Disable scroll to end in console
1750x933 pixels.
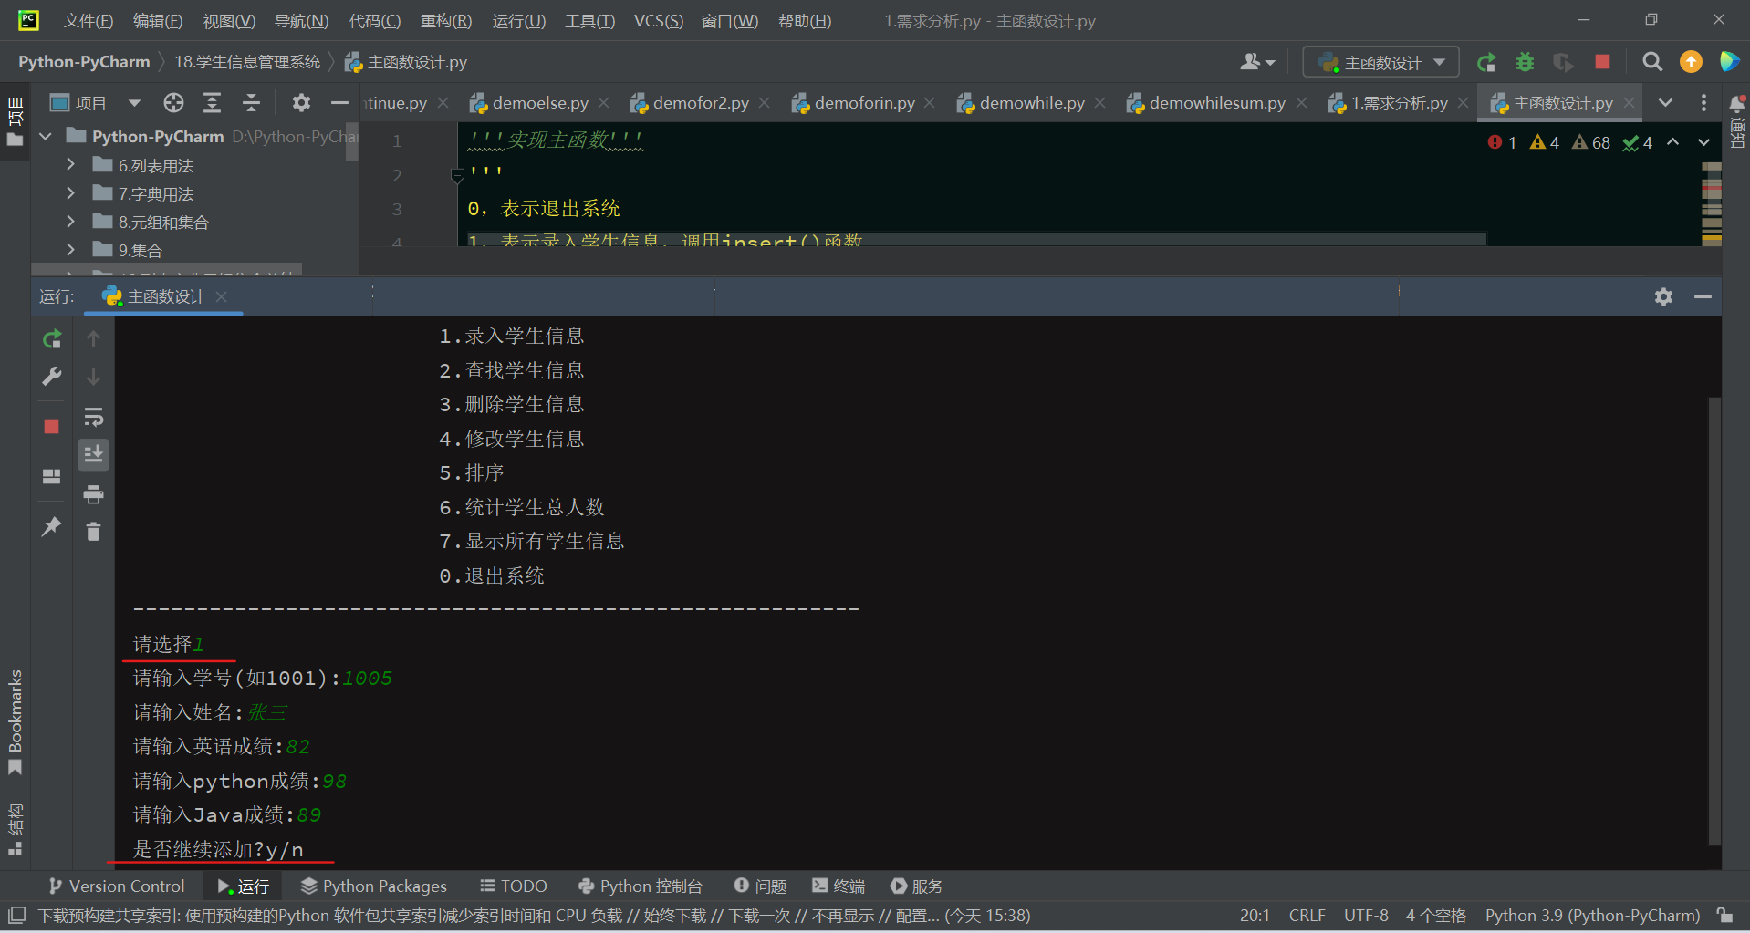coord(93,454)
